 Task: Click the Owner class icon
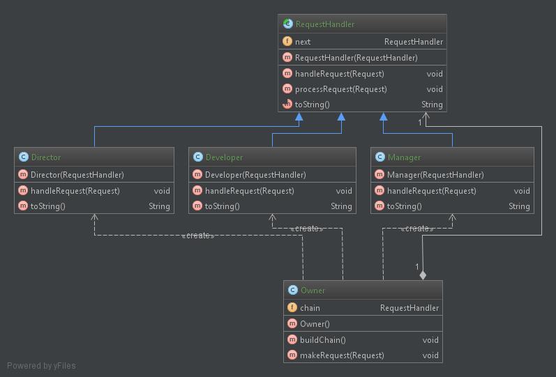[x=293, y=290]
